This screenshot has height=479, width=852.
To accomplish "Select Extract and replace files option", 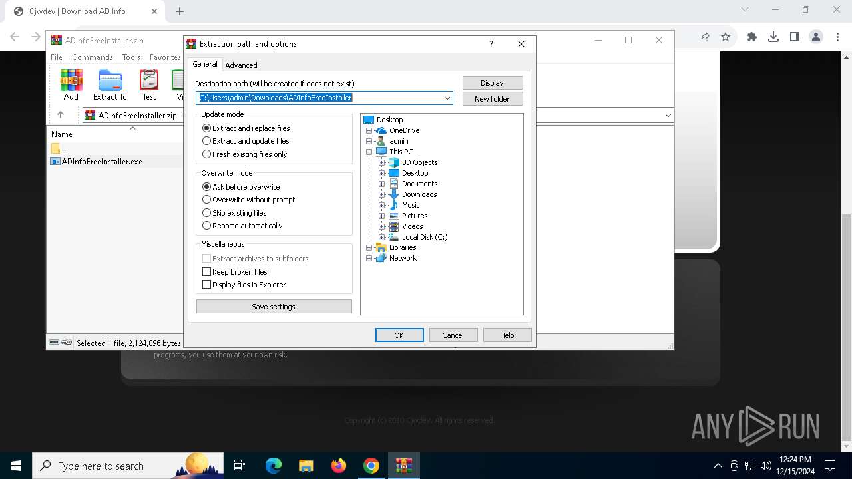I will pyautogui.click(x=246, y=128).
